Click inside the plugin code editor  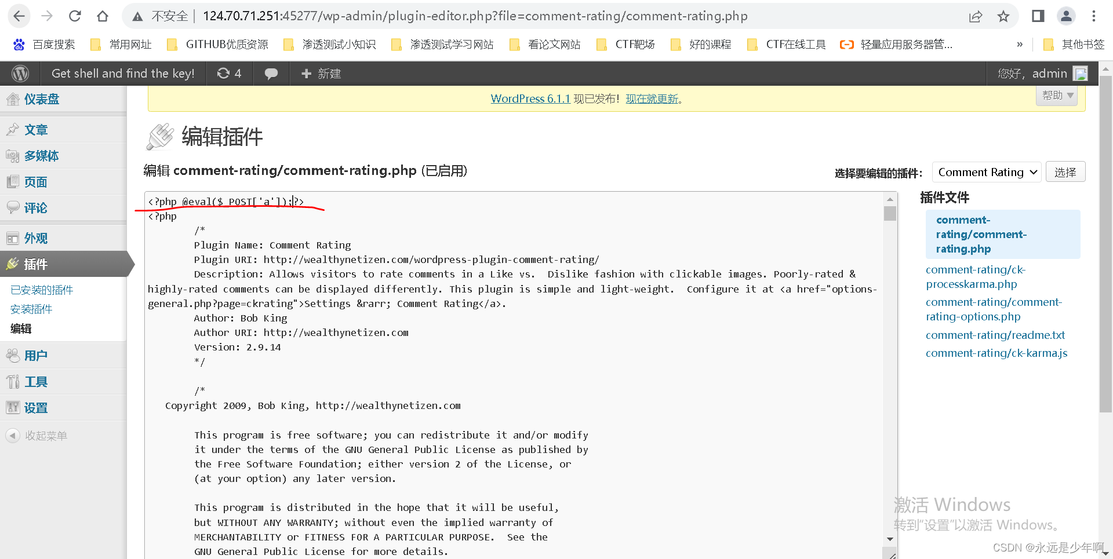tap(514, 377)
